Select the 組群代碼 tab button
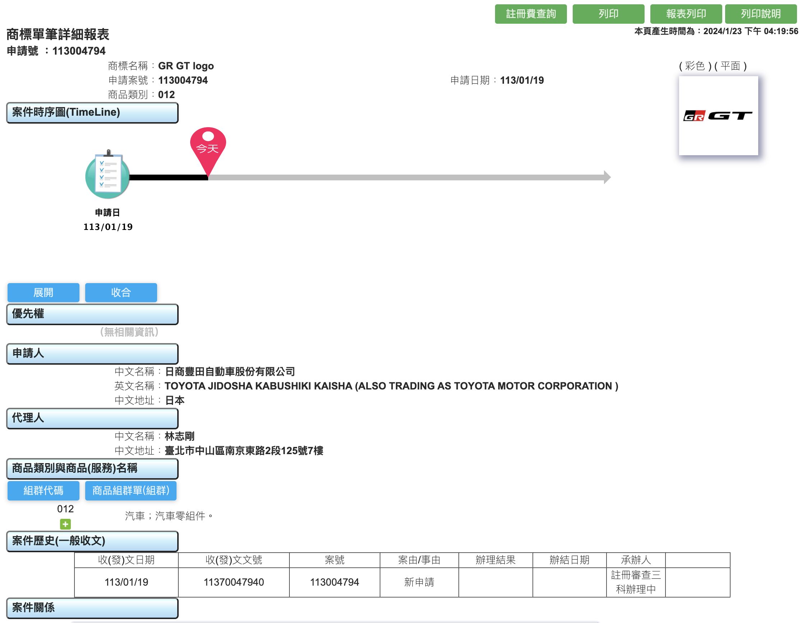Screen dimensions: 806x623 43,490
